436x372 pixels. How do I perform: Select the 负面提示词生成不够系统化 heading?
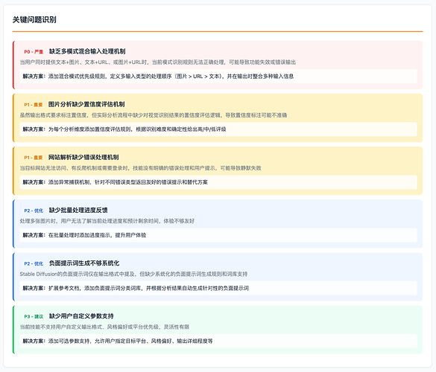click(84, 263)
